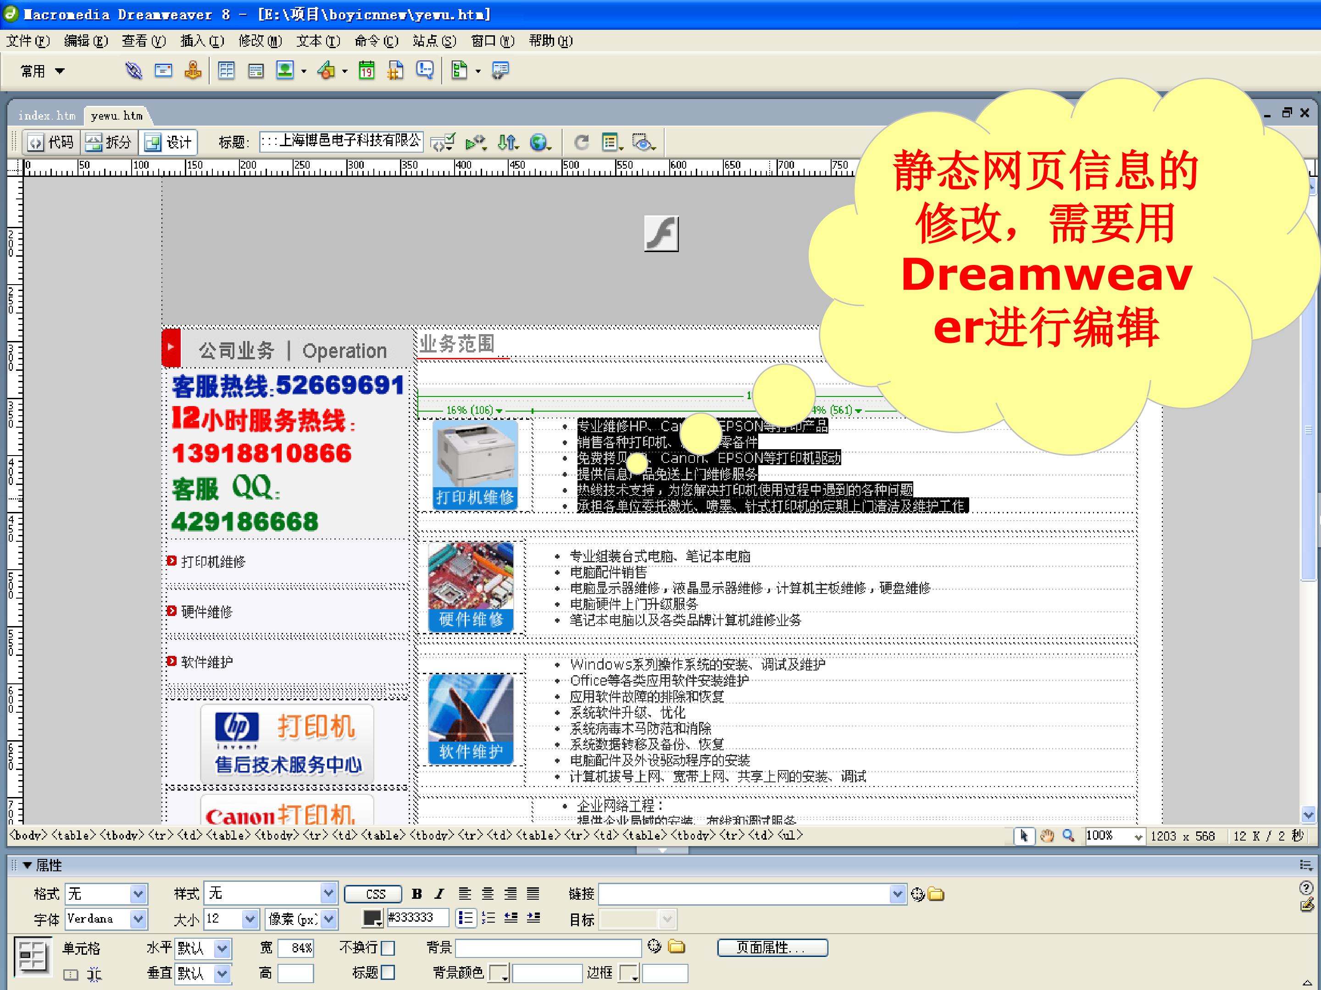Browse for a link file with the 链接 folder icon

pyautogui.click(x=936, y=894)
